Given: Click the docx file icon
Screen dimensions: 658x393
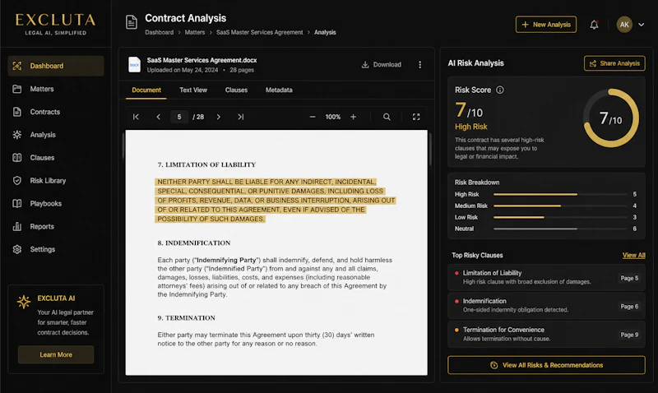Looking at the screenshot, I should tap(134, 65).
